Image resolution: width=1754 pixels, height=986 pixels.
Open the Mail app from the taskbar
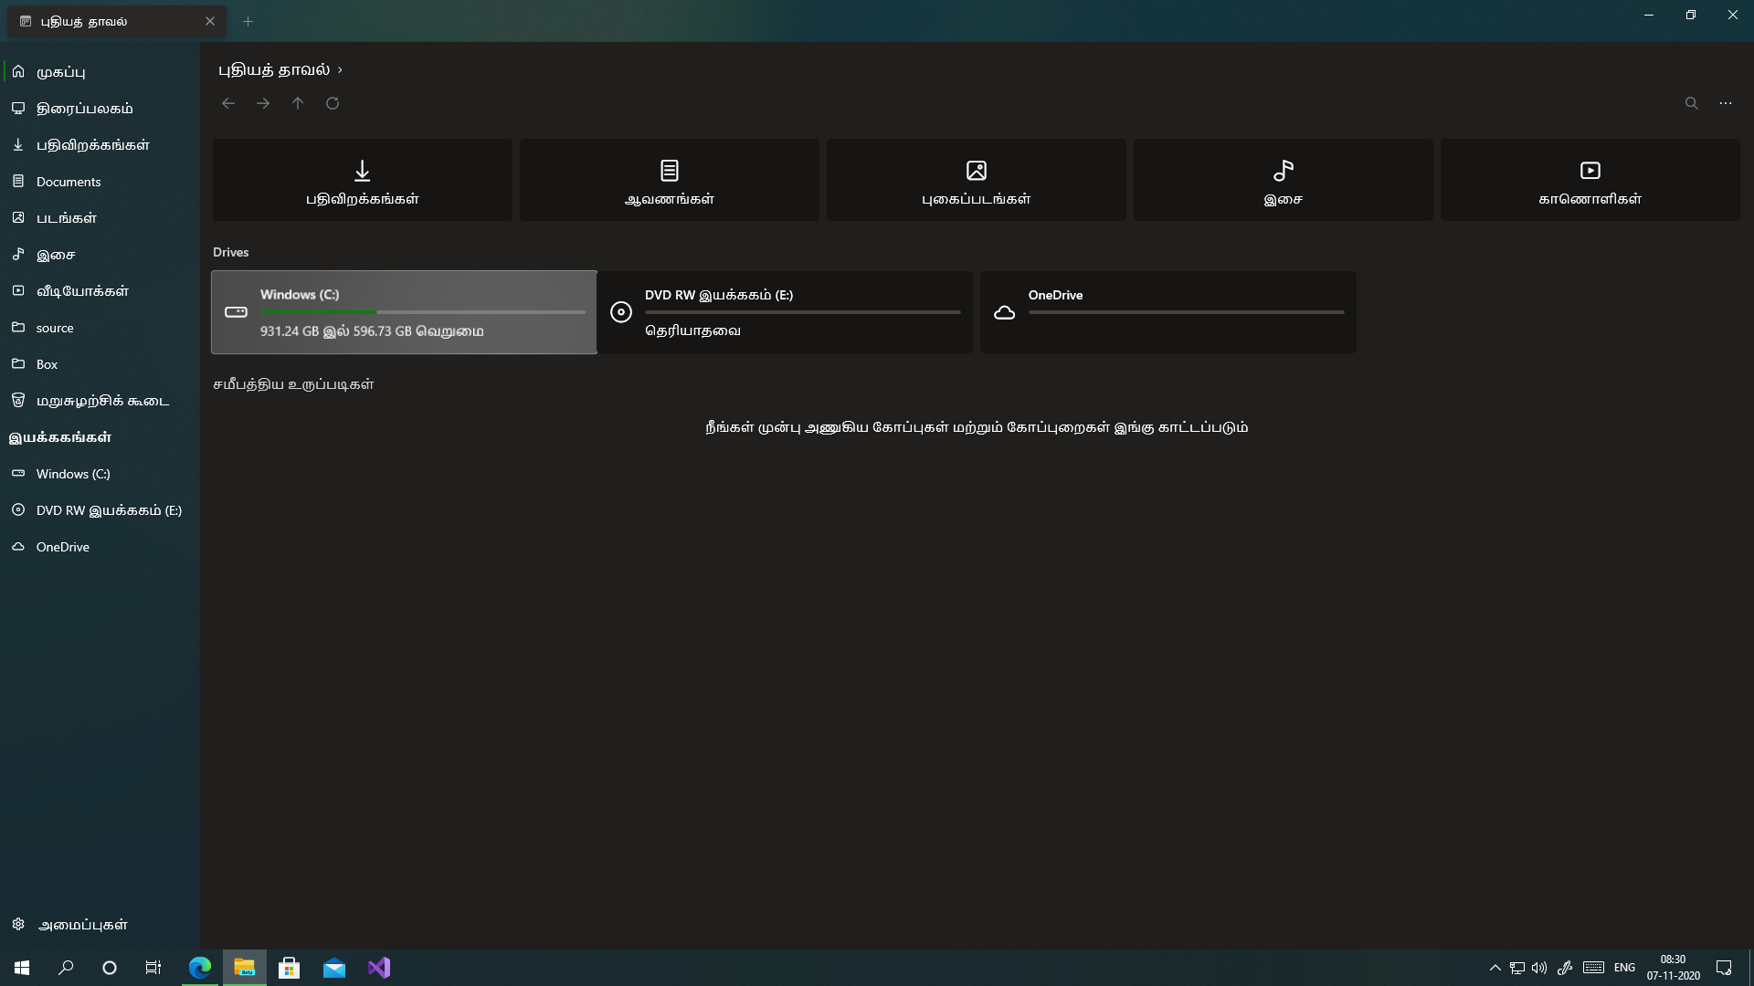coord(334,967)
